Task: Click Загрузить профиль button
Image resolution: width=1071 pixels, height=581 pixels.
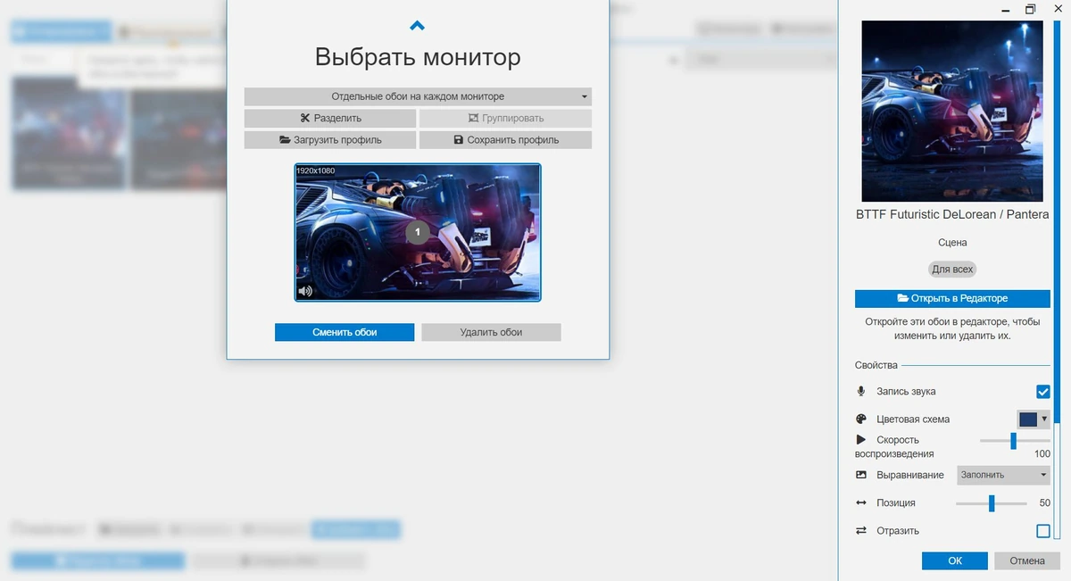Action: [x=330, y=140]
